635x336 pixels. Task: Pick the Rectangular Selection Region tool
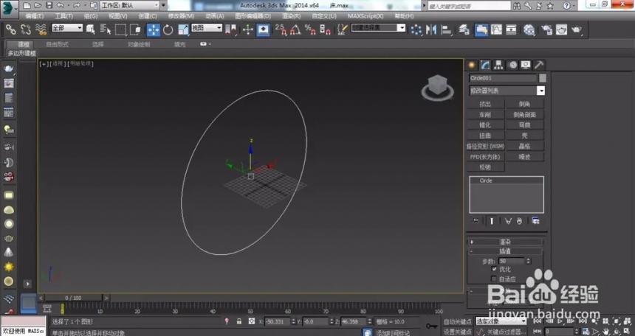tap(120, 29)
